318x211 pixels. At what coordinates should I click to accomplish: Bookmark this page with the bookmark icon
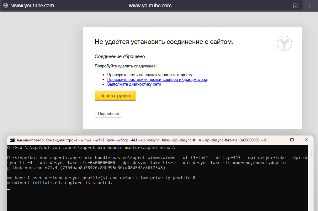point(295,5)
